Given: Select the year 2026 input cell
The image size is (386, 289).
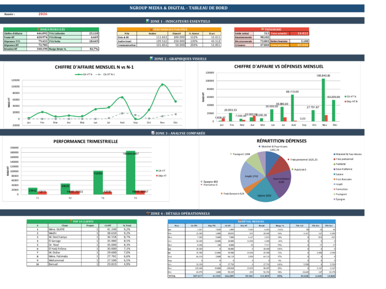Looking at the screenshot, I should click(42, 15).
